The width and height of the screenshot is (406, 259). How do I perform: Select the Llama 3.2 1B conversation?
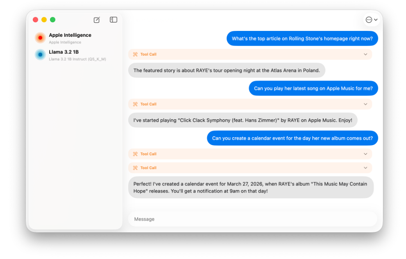(75, 55)
